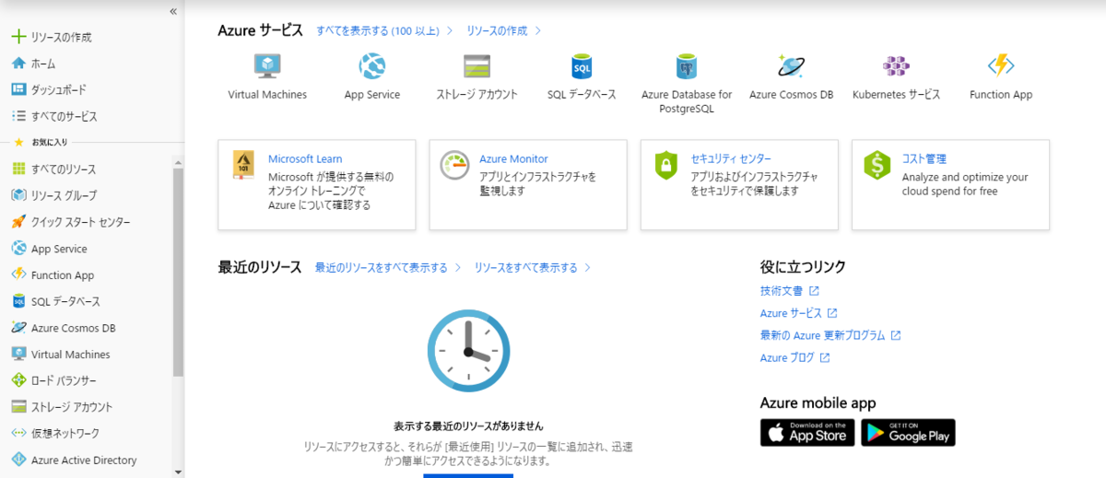Image resolution: width=1106 pixels, height=478 pixels.
Task: Click Get it on Google Play badge
Action: click(x=908, y=433)
